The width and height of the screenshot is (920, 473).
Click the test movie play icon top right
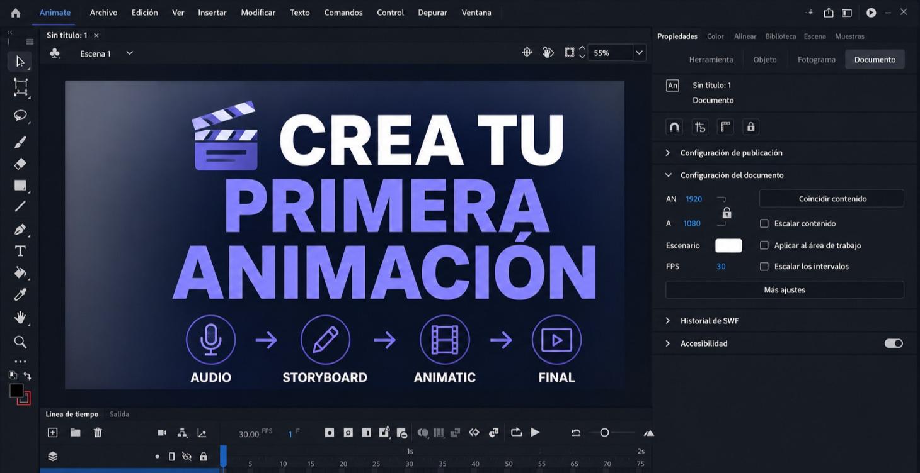[x=871, y=13]
